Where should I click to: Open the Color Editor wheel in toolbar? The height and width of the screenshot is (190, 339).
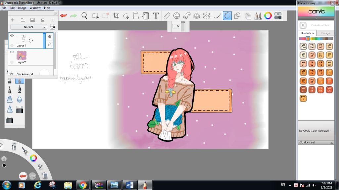268,16
